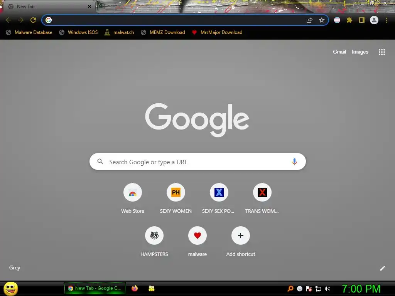Open the MrsMajor Download bookmark
Screen dimensions: 395x296
[x=217, y=32]
